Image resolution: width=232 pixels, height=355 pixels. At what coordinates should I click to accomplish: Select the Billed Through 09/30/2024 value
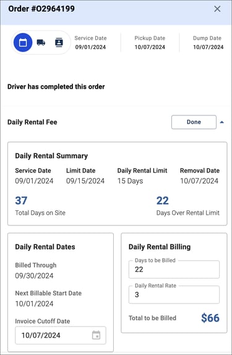(x=34, y=276)
